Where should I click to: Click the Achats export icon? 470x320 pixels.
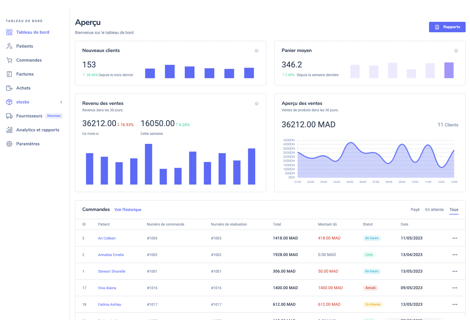click(x=9, y=88)
